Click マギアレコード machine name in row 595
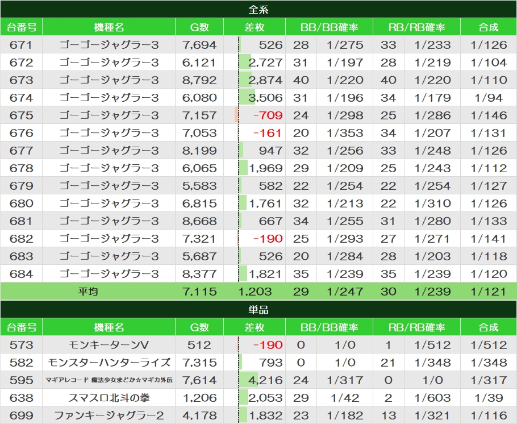 pos(109,380)
